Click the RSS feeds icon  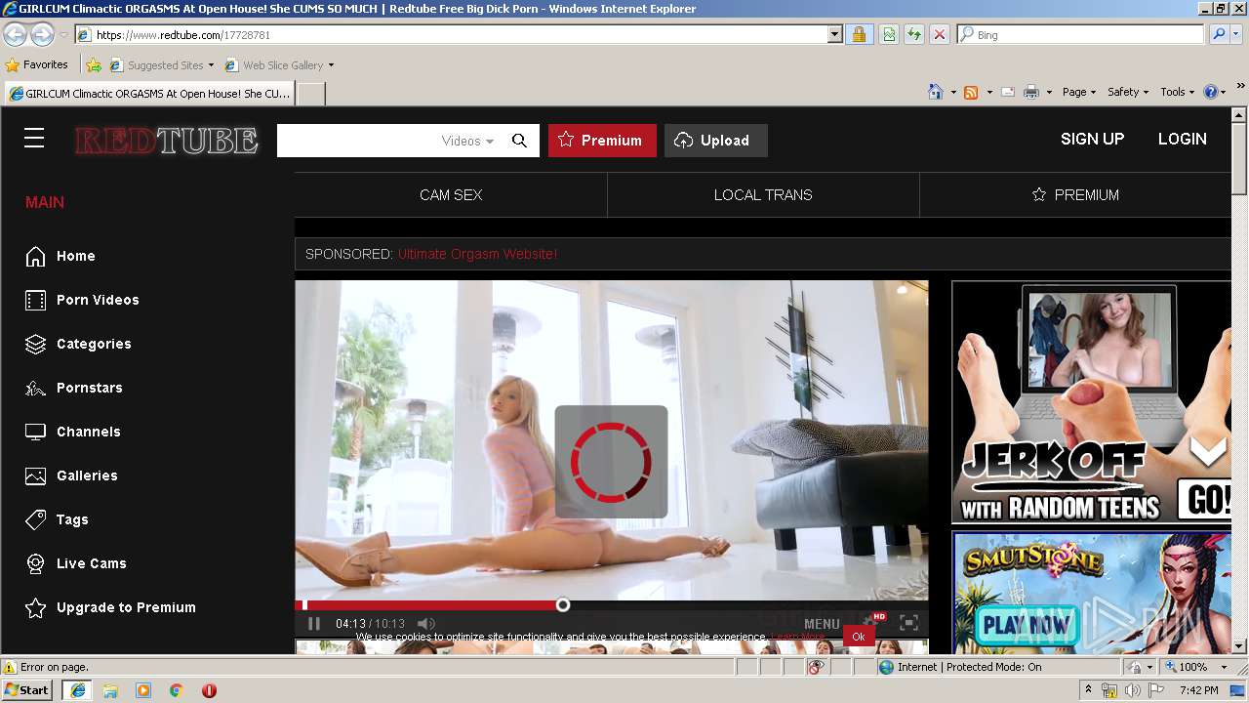tap(971, 92)
